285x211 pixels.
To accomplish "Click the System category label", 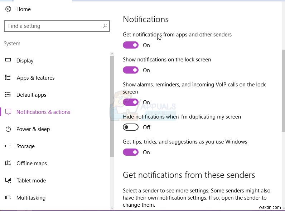I will (12, 44).
